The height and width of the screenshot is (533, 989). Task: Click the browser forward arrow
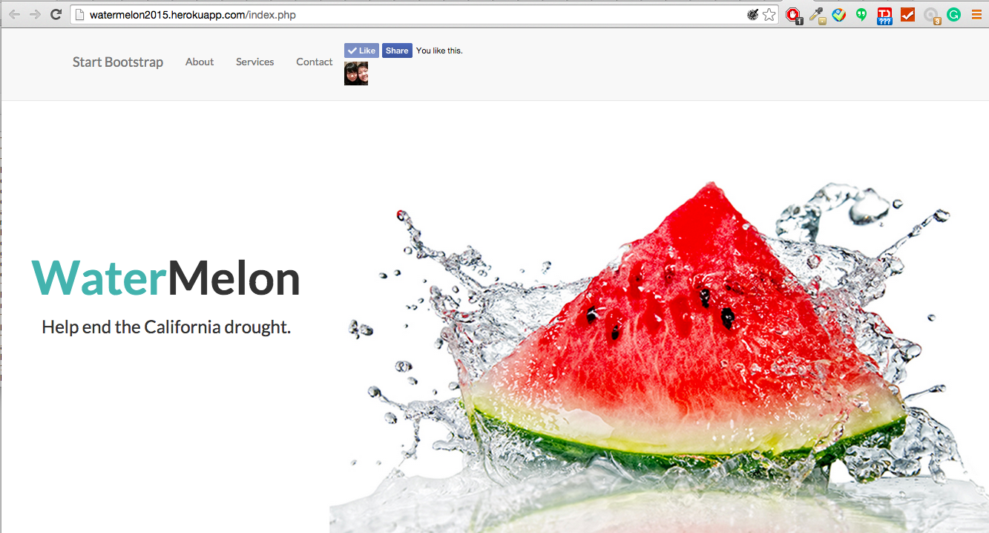35,14
